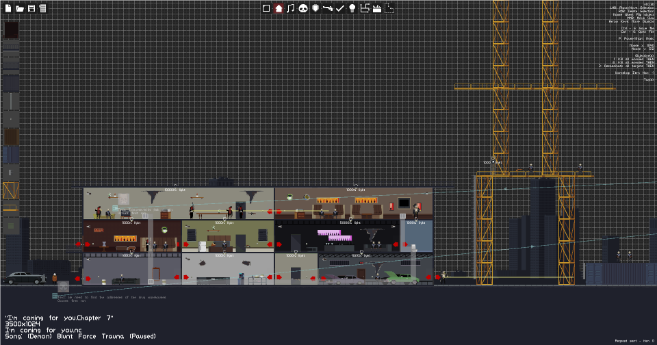This screenshot has width=657, height=345.
Task: Open the checkmark objectives tool
Action: pyautogui.click(x=340, y=8)
